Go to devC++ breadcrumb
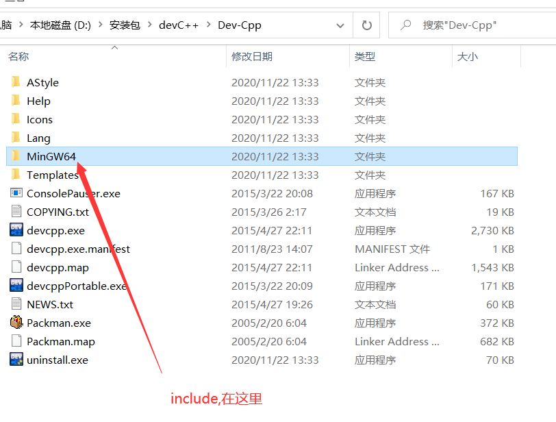The width and height of the screenshot is (556, 422). pos(179,25)
